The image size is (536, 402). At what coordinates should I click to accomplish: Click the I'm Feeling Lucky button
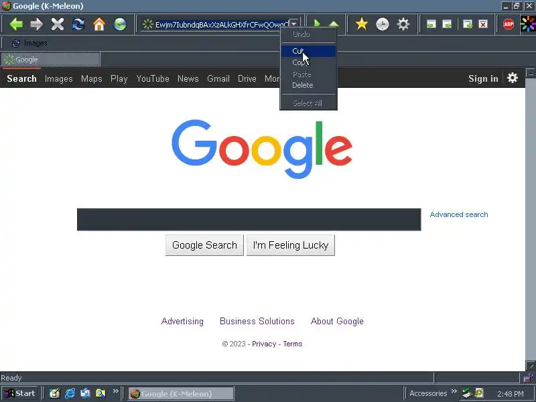pos(291,245)
